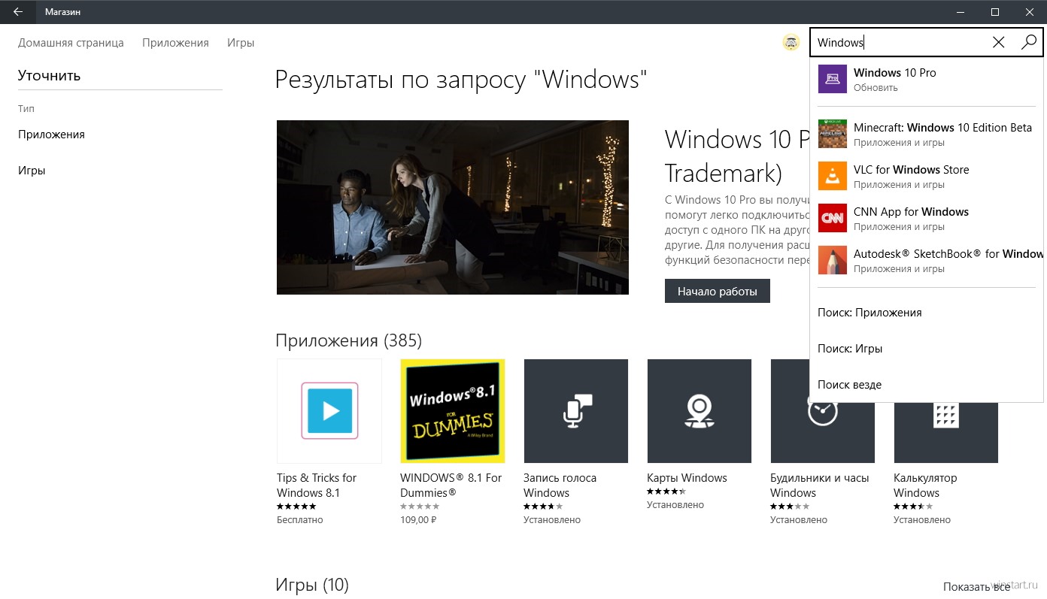Open the user account avatar
Screen dimensions: 1047x599
(x=791, y=43)
